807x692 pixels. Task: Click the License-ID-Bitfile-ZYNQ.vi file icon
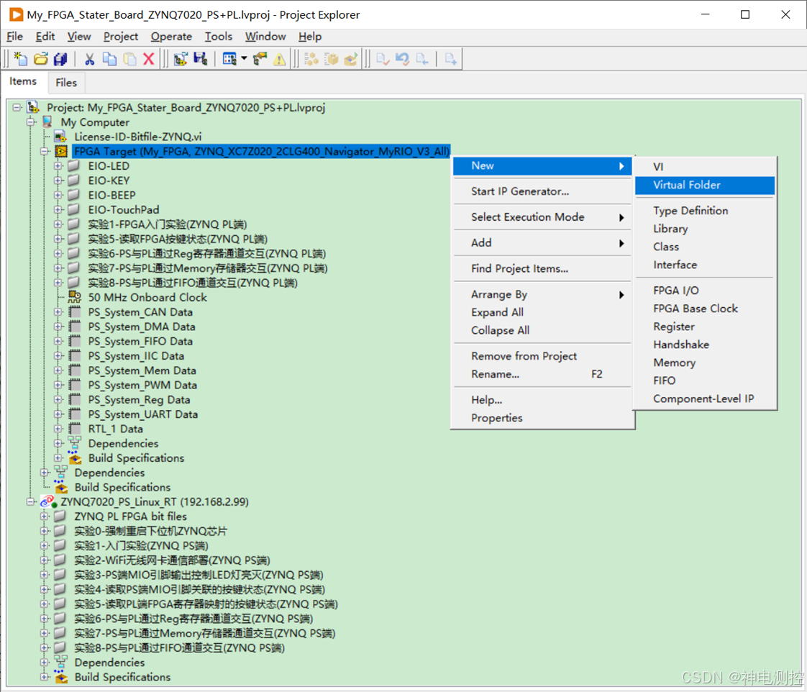coord(60,137)
